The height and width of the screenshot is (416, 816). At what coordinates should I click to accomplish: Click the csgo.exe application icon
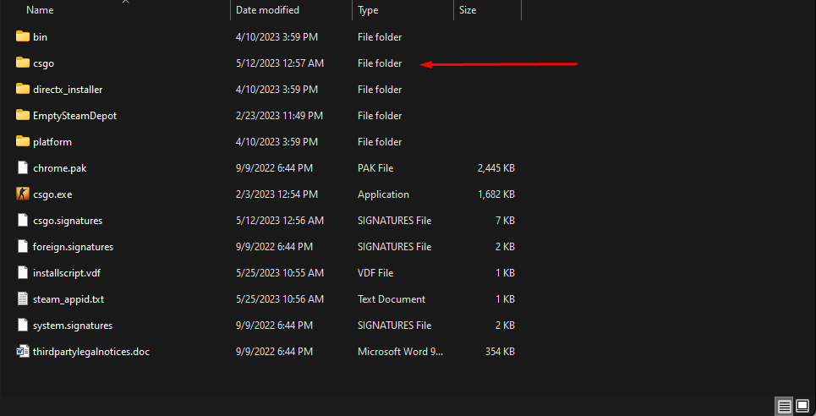coord(23,194)
